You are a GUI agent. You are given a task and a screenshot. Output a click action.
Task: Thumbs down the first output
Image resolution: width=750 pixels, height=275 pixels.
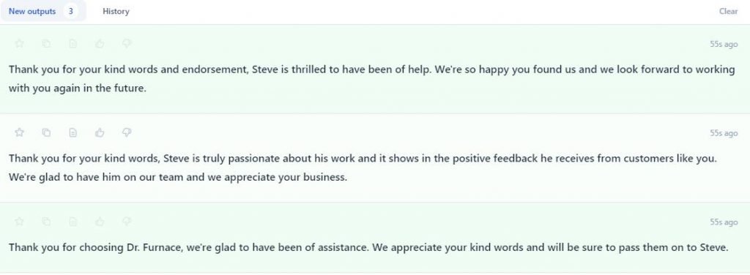[127, 44]
